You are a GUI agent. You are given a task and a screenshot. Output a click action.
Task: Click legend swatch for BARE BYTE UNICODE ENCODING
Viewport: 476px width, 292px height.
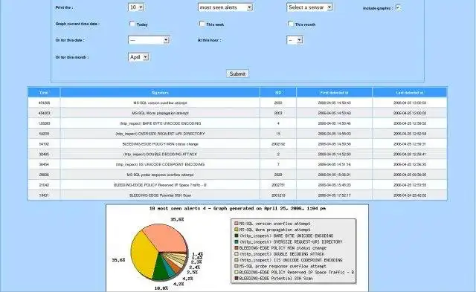click(x=237, y=236)
